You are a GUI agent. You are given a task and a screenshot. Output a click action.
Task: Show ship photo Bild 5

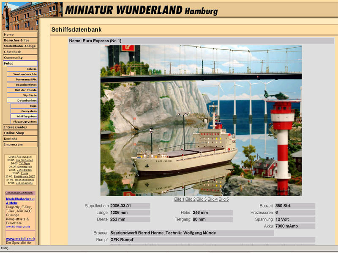coord(224,199)
